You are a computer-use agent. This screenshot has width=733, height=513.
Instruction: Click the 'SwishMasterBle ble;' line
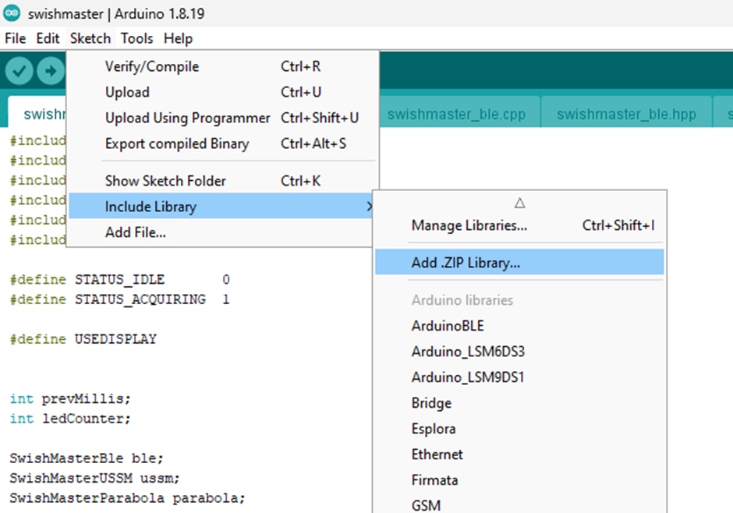coord(87,458)
